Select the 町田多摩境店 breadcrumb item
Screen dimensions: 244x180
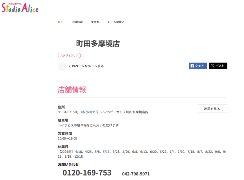click(x=116, y=22)
